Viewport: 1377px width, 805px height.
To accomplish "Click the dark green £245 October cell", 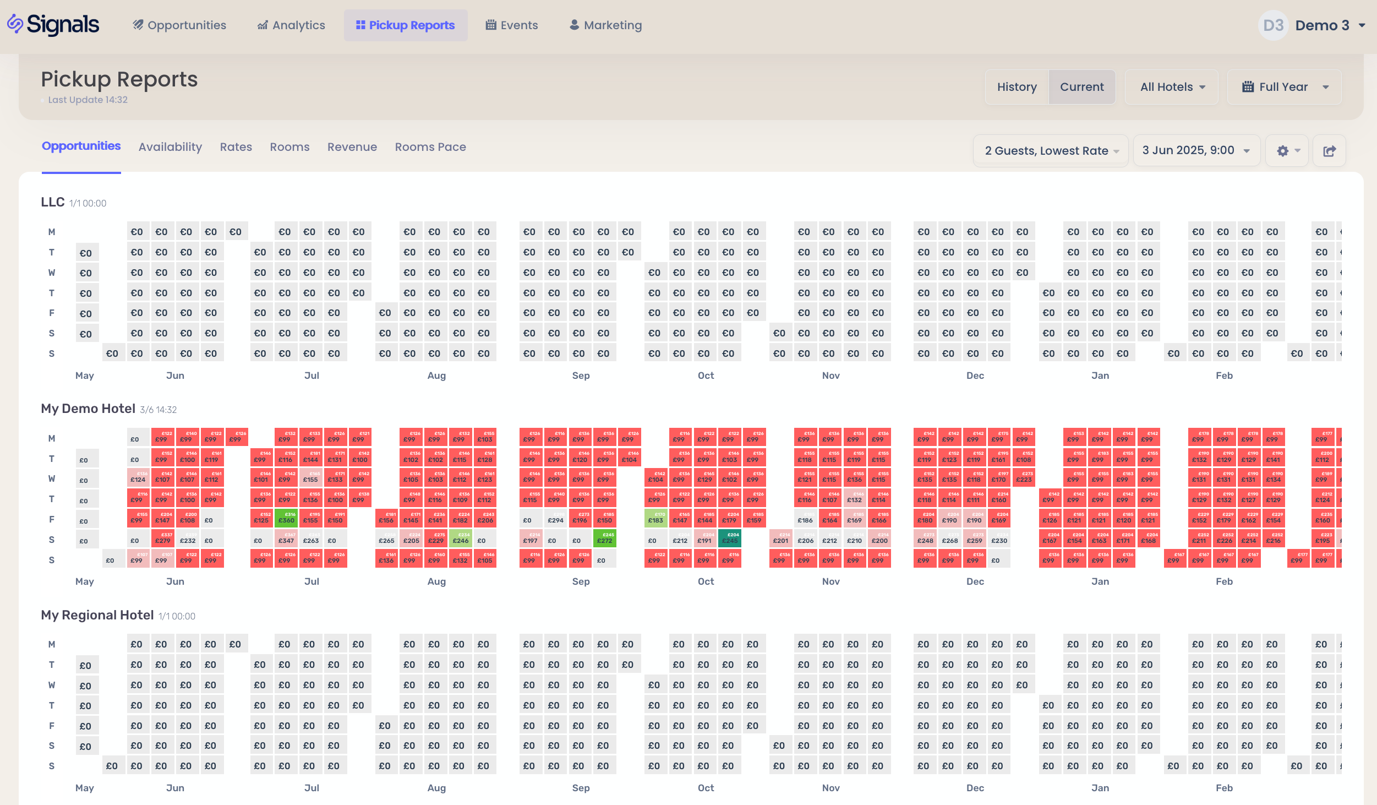I will (730, 539).
